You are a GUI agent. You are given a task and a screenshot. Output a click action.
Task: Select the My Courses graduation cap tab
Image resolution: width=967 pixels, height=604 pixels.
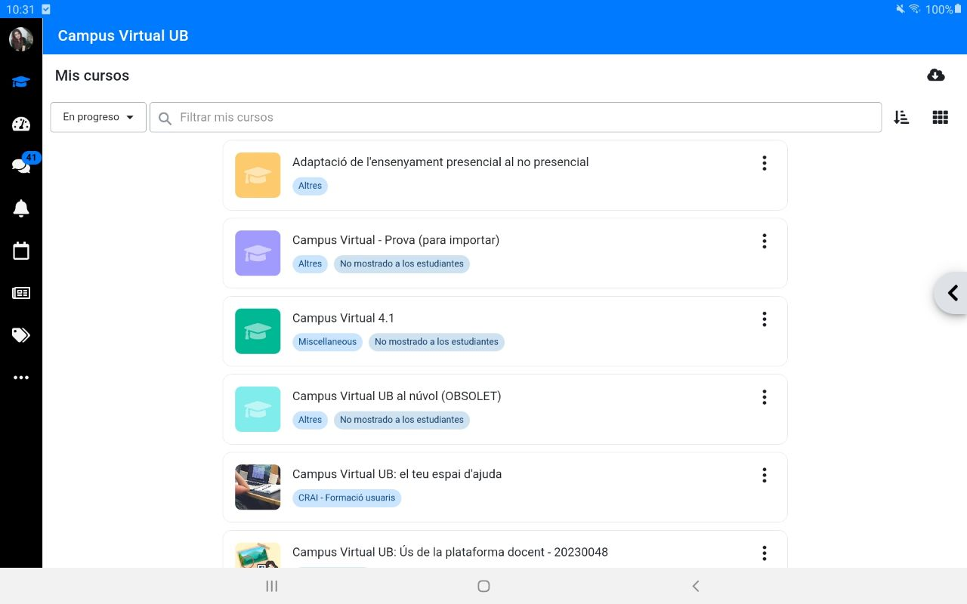[21, 82]
